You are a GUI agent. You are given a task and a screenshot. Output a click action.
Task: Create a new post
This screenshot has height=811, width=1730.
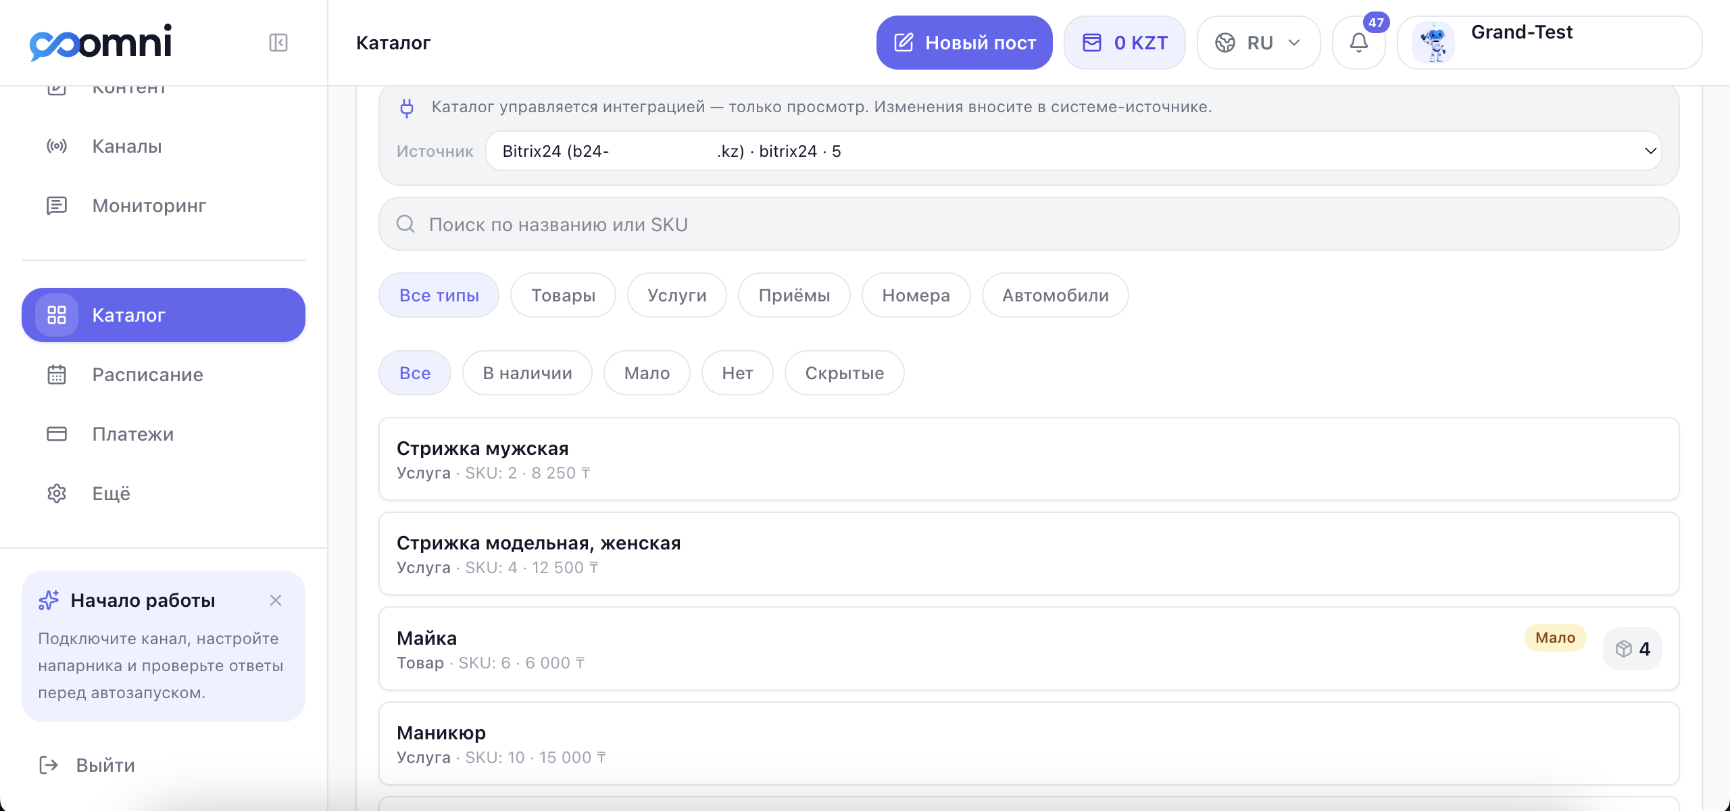(964, 43)
